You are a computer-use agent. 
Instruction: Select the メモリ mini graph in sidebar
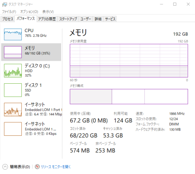click(13, 52)
